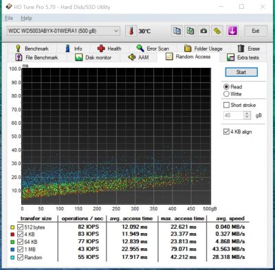Image resolution: width=275 pixels, height=270 pixels.
Task: Maximize the HD Tune Pro window
Action: click(241, 7)
